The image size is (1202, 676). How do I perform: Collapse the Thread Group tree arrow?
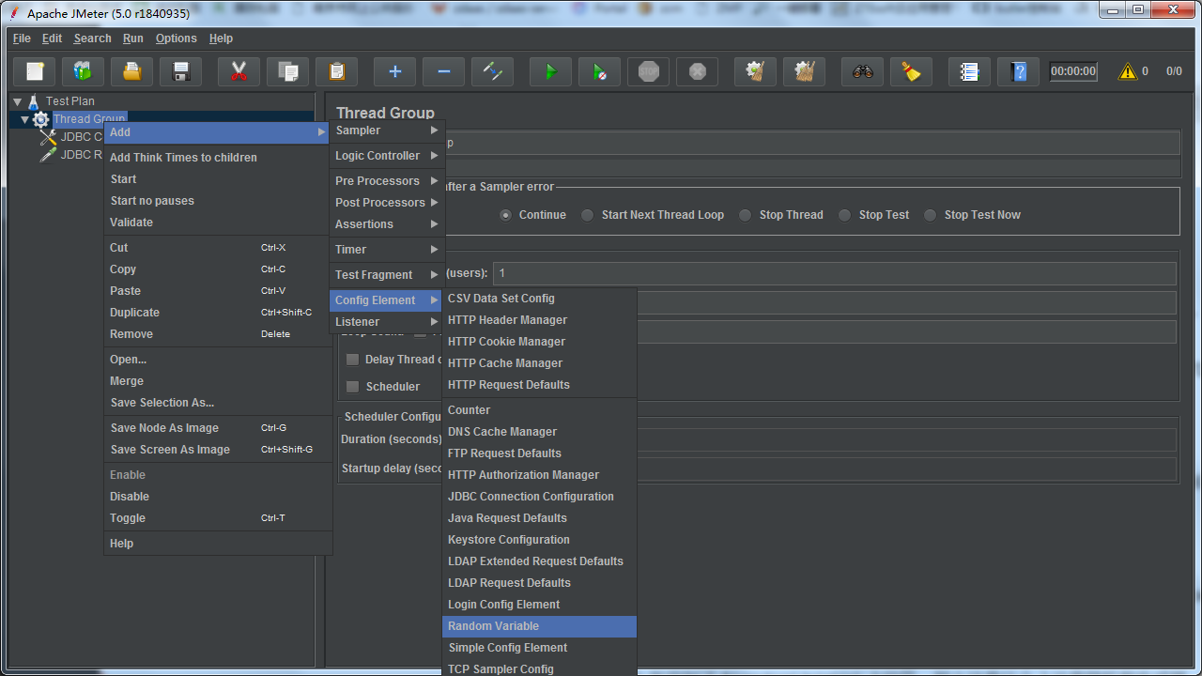tap(25, 119)
